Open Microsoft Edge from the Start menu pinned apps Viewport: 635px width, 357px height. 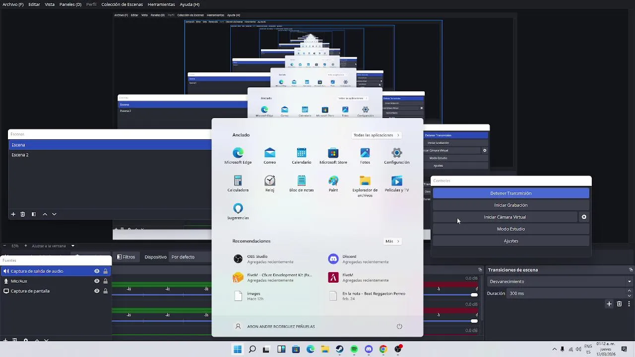tap(238, 156)
